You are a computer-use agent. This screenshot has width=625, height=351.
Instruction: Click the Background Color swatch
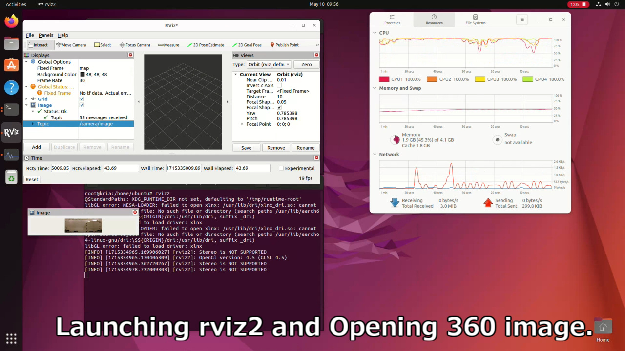tap(82, 75)
